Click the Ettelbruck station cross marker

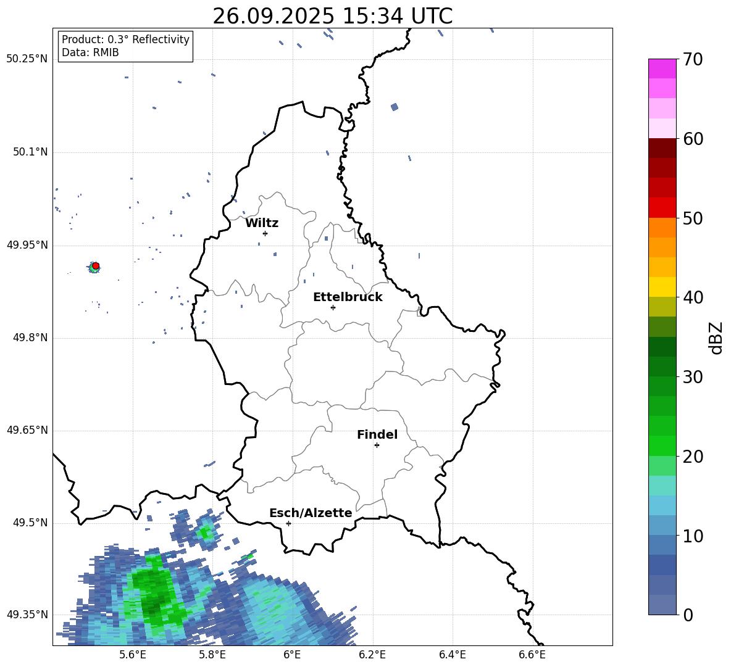[333, 307]
